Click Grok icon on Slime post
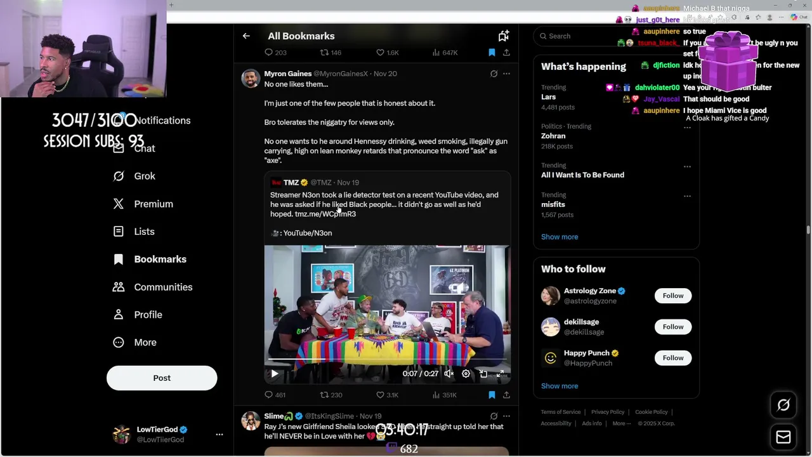 [494, 416]
